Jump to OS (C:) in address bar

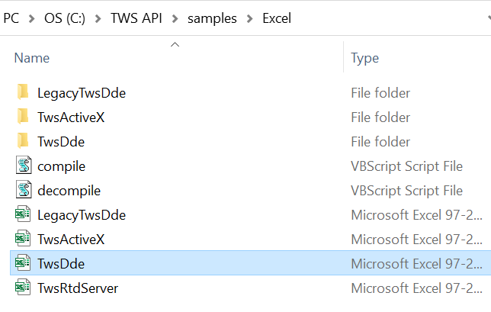click(x=65, y=18)
